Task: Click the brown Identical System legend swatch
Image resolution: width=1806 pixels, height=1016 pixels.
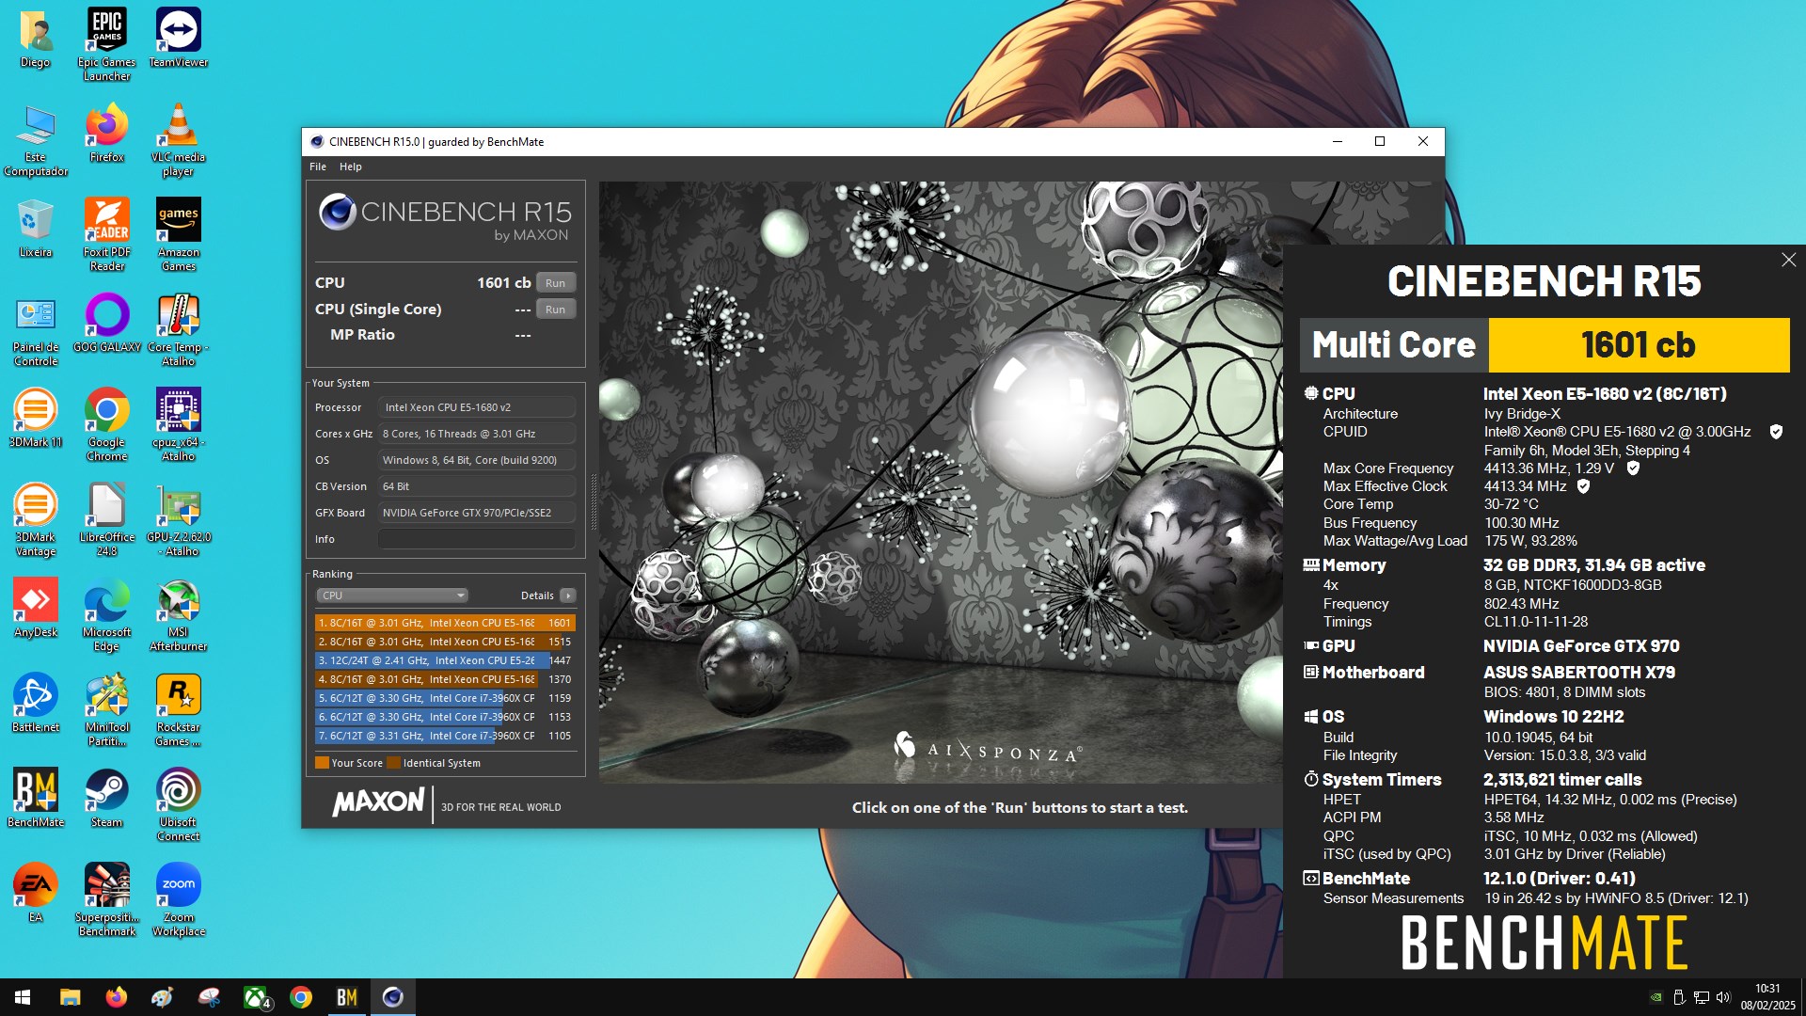Action: click(x=393, y=763)
